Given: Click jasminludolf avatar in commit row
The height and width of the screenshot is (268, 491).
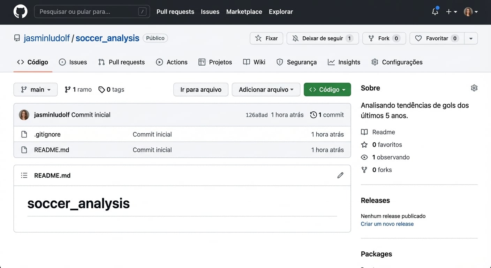Looking at the screenshot, I should pos(24,115).
